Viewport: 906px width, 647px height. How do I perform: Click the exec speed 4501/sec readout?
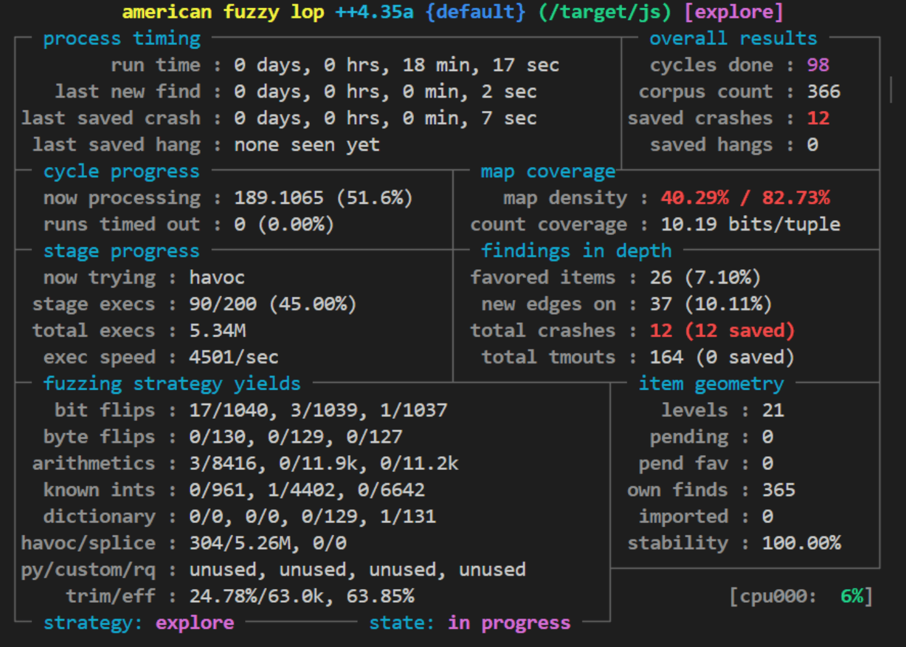coord(233,357)
